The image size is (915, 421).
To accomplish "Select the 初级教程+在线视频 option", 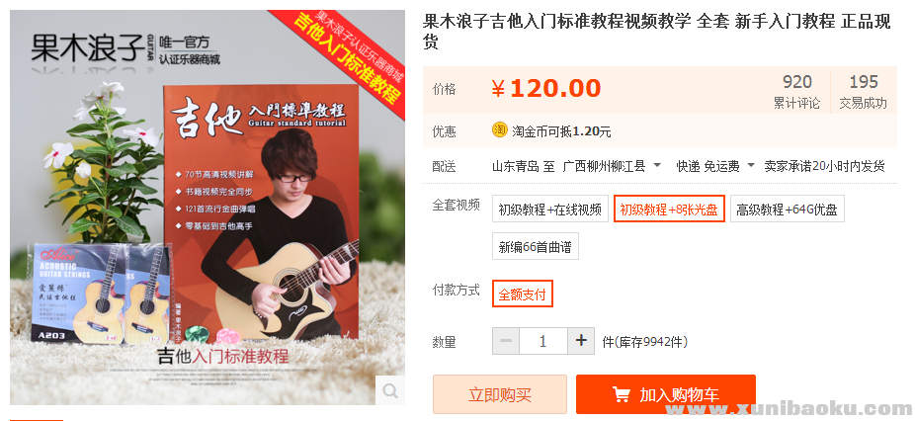I will pos(549,210).
